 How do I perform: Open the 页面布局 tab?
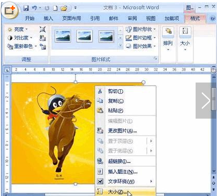tap(71, 18)
